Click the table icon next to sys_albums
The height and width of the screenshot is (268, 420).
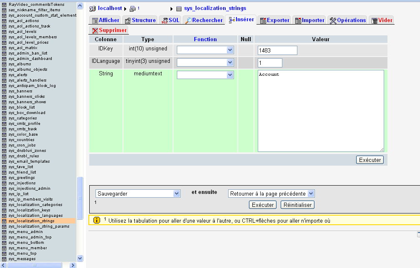coord(4,64)
